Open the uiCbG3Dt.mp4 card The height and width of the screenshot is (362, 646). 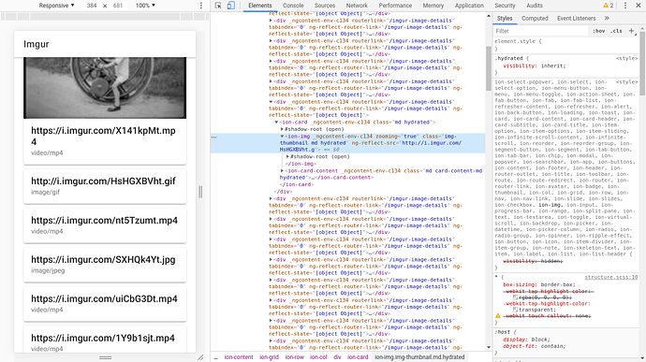tap(105, 304)
